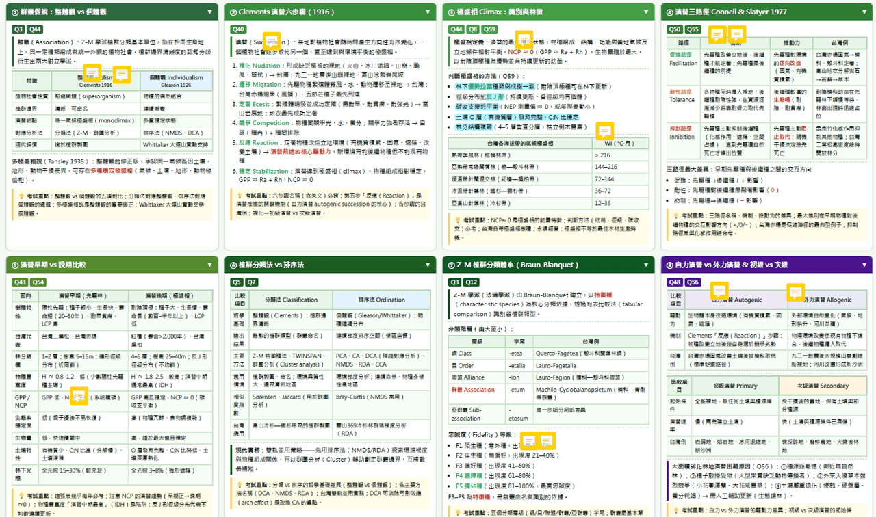Open comment note in GPP / NCP row
This screenshot has height=517, width=876.
[80, 395]
